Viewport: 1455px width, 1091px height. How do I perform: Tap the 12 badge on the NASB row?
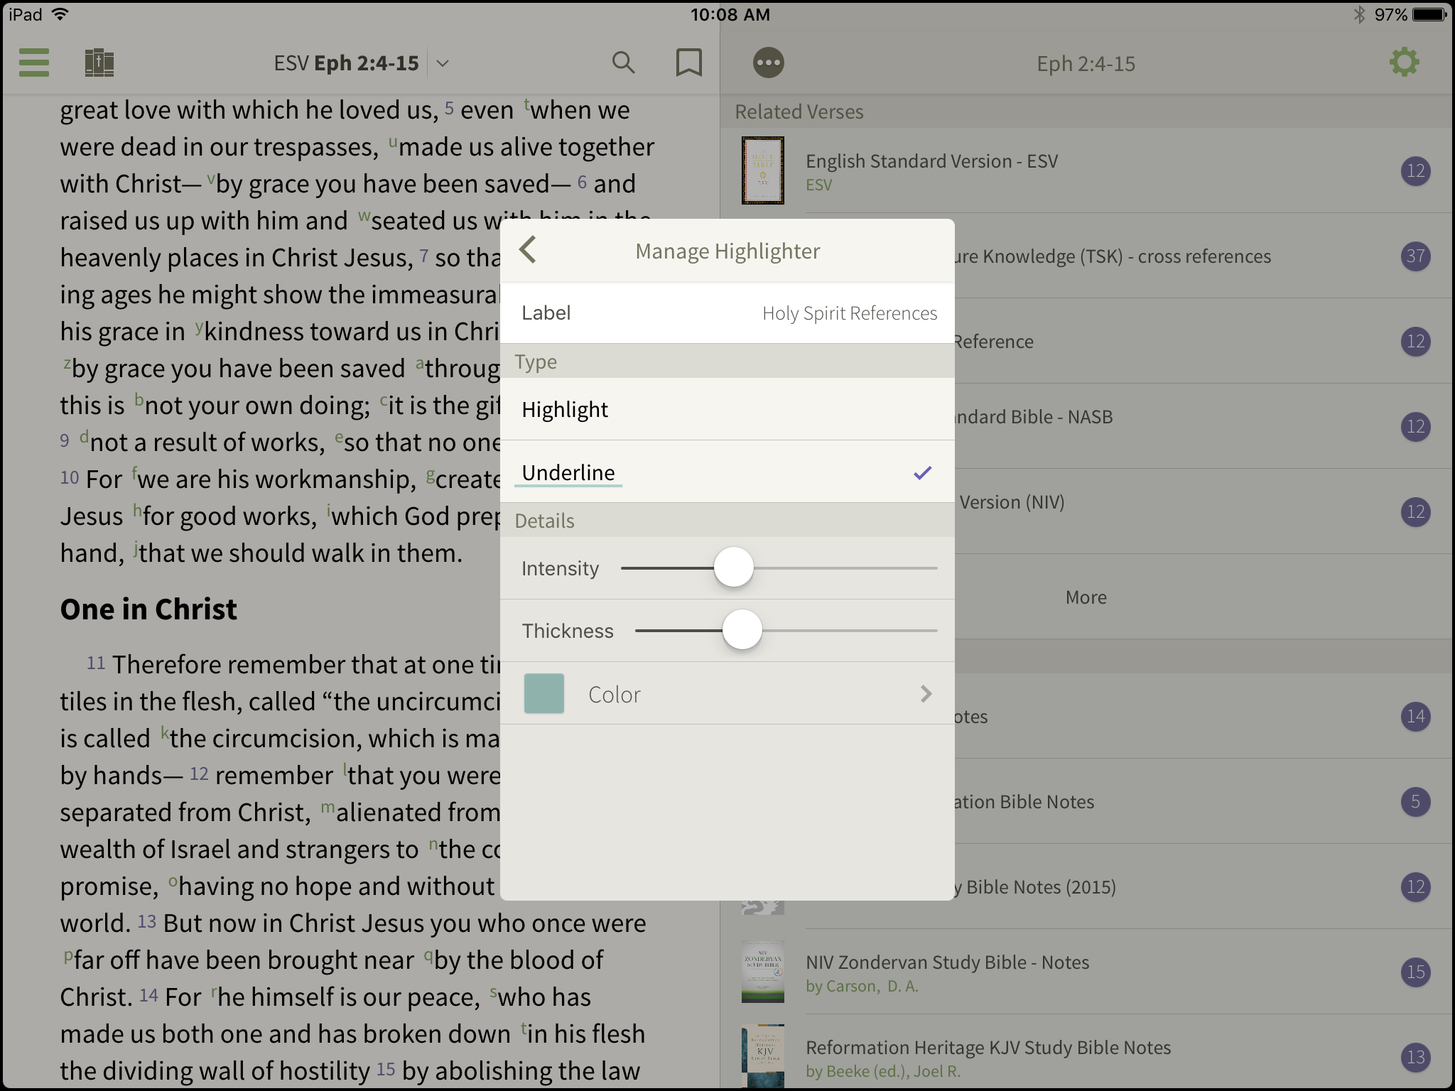point(1415,426)
